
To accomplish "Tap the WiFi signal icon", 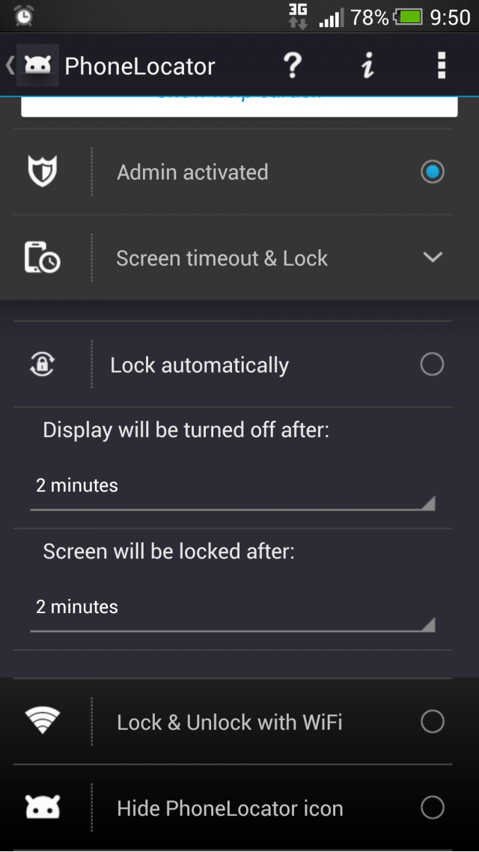I will tap(43, 722).
